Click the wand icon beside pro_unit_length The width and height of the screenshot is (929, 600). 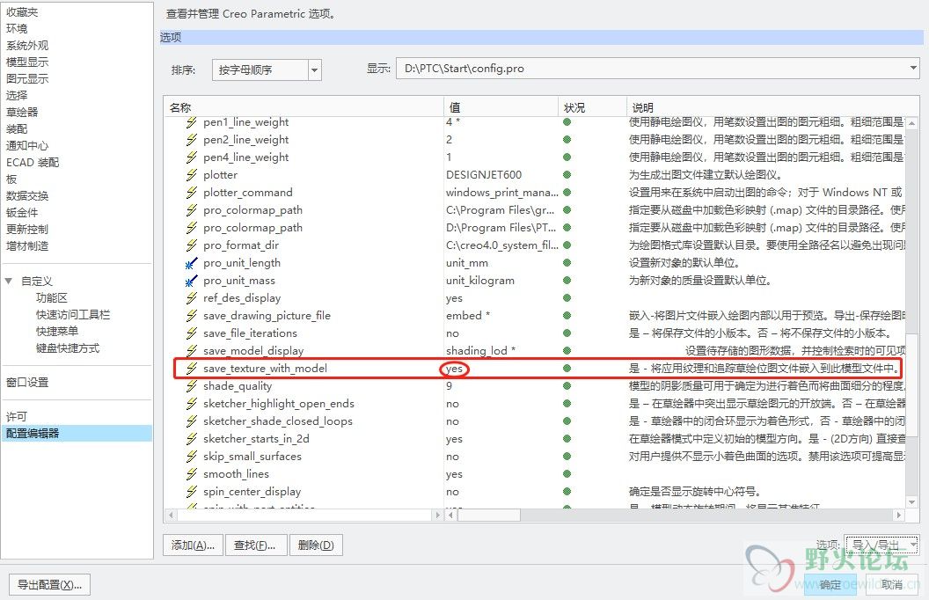(192, 263)
